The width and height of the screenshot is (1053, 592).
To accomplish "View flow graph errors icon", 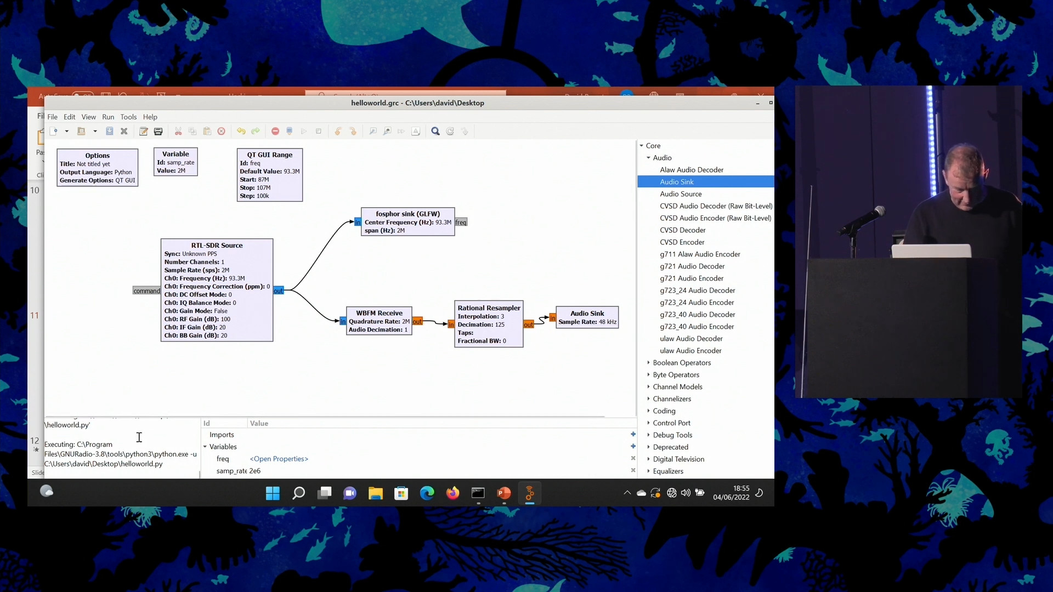I will point(275,132).
